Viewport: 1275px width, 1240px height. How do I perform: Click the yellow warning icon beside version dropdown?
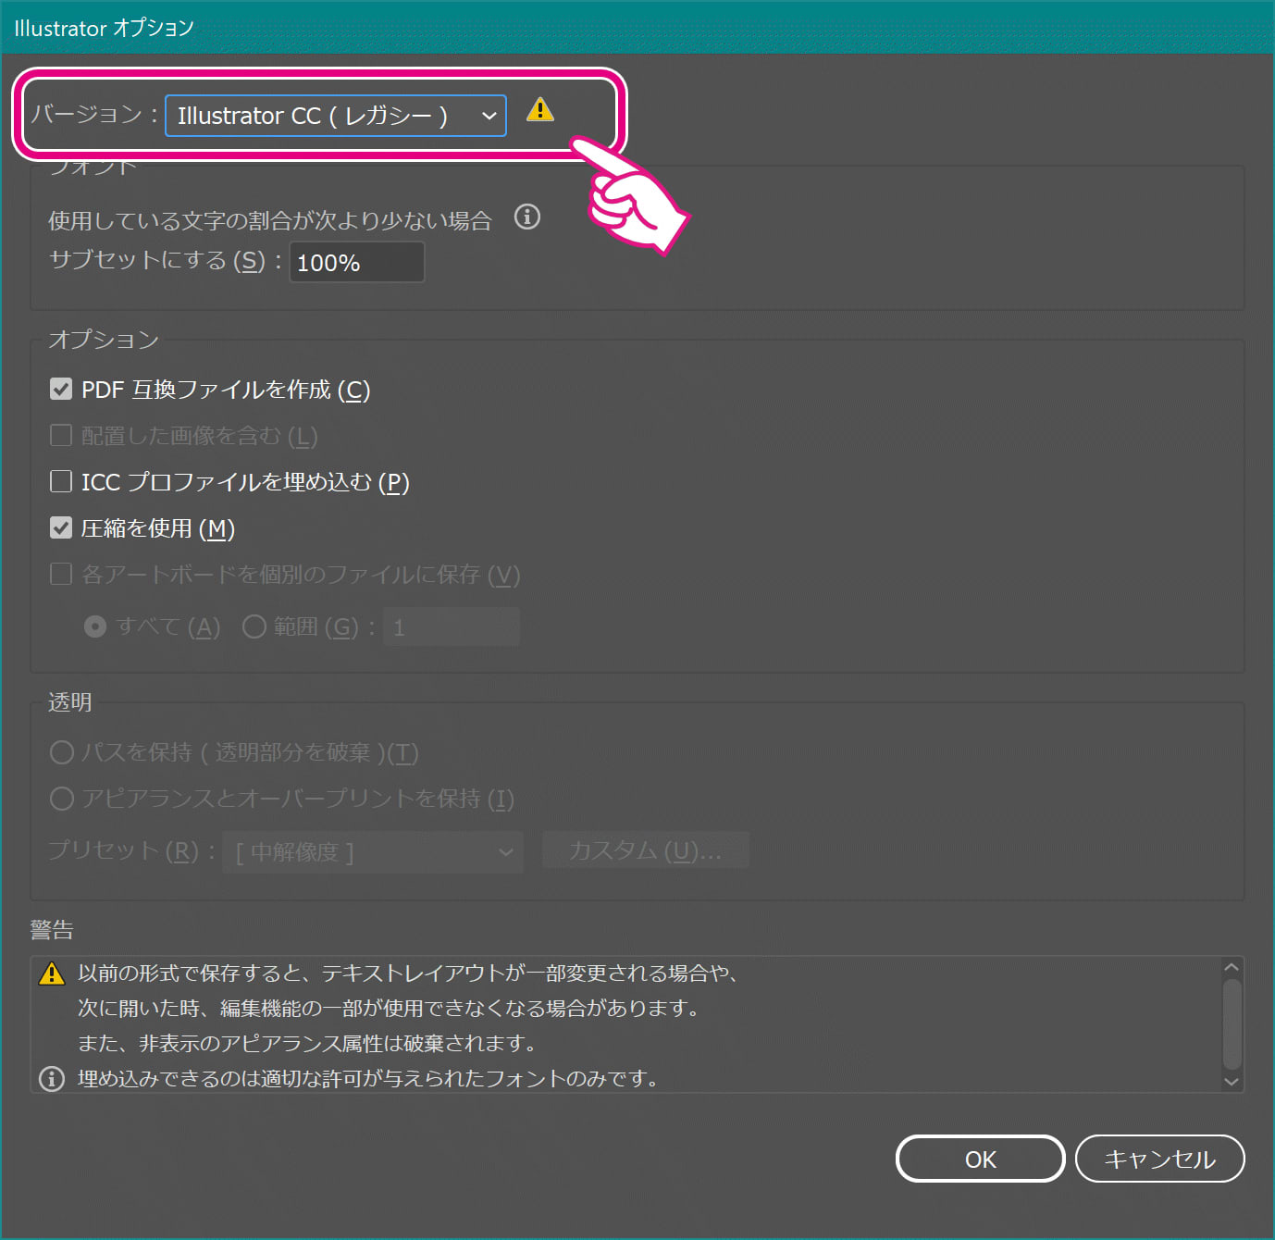pos(540,110)
